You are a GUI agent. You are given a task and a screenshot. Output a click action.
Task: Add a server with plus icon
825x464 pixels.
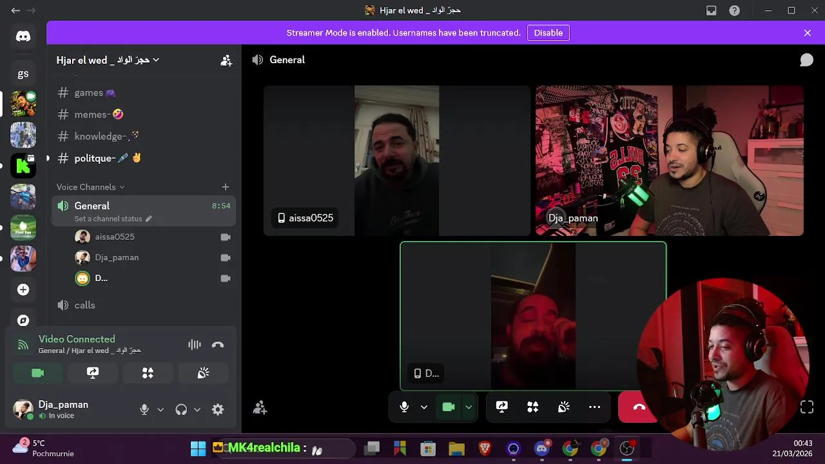click(23, 289)
